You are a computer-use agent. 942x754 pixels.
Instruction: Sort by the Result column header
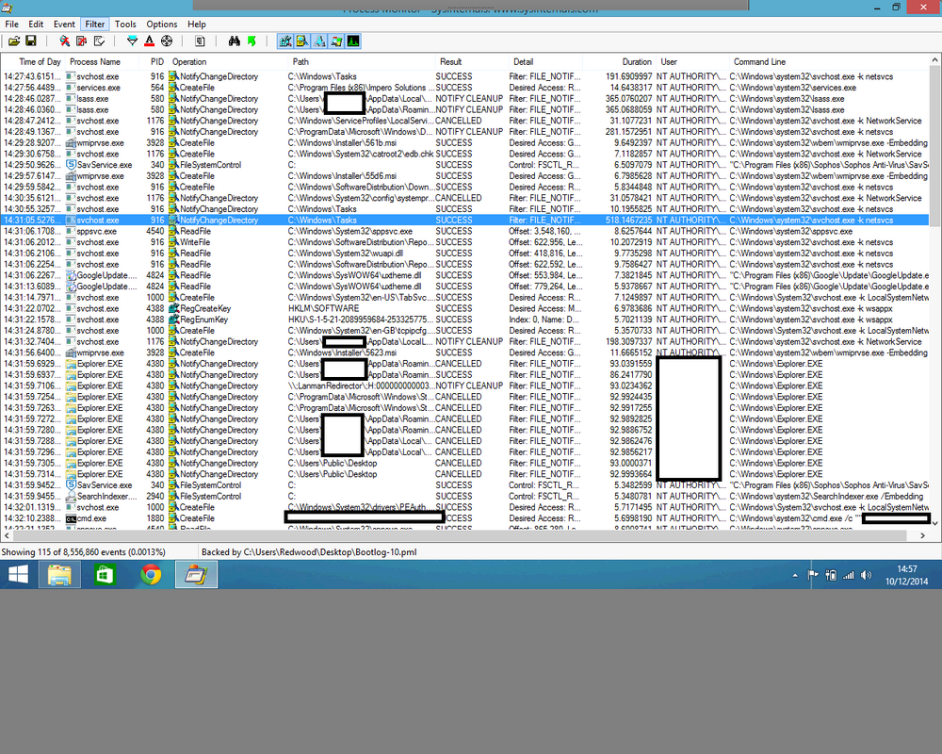[x=472, y=62]
